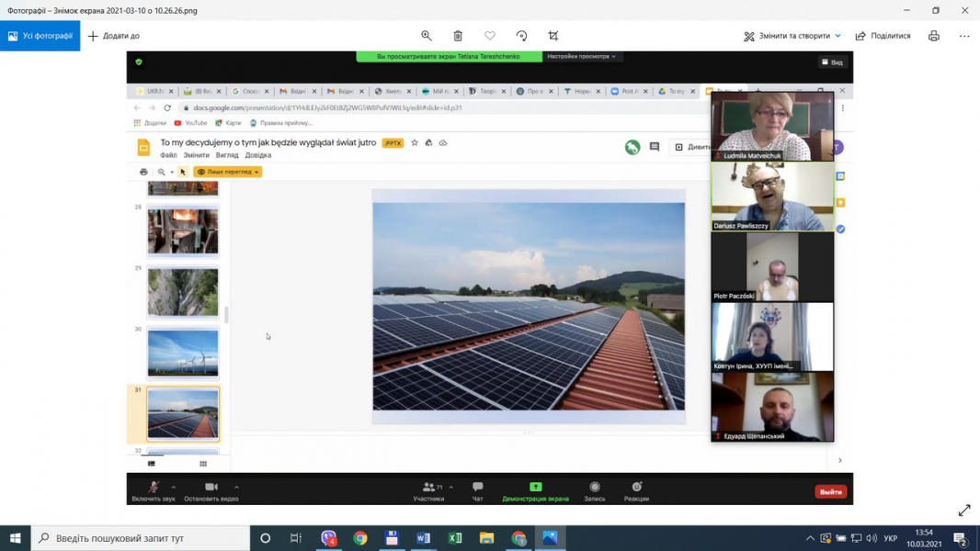Toggle system volume icon in the tray
980x551 pixels.
(871, 538)
